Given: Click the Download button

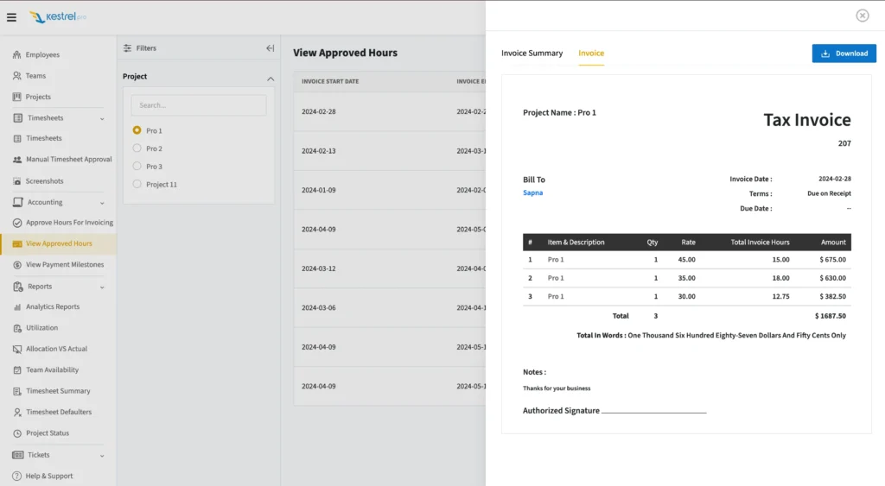Looking at the screenshot, I should (844, 54).
